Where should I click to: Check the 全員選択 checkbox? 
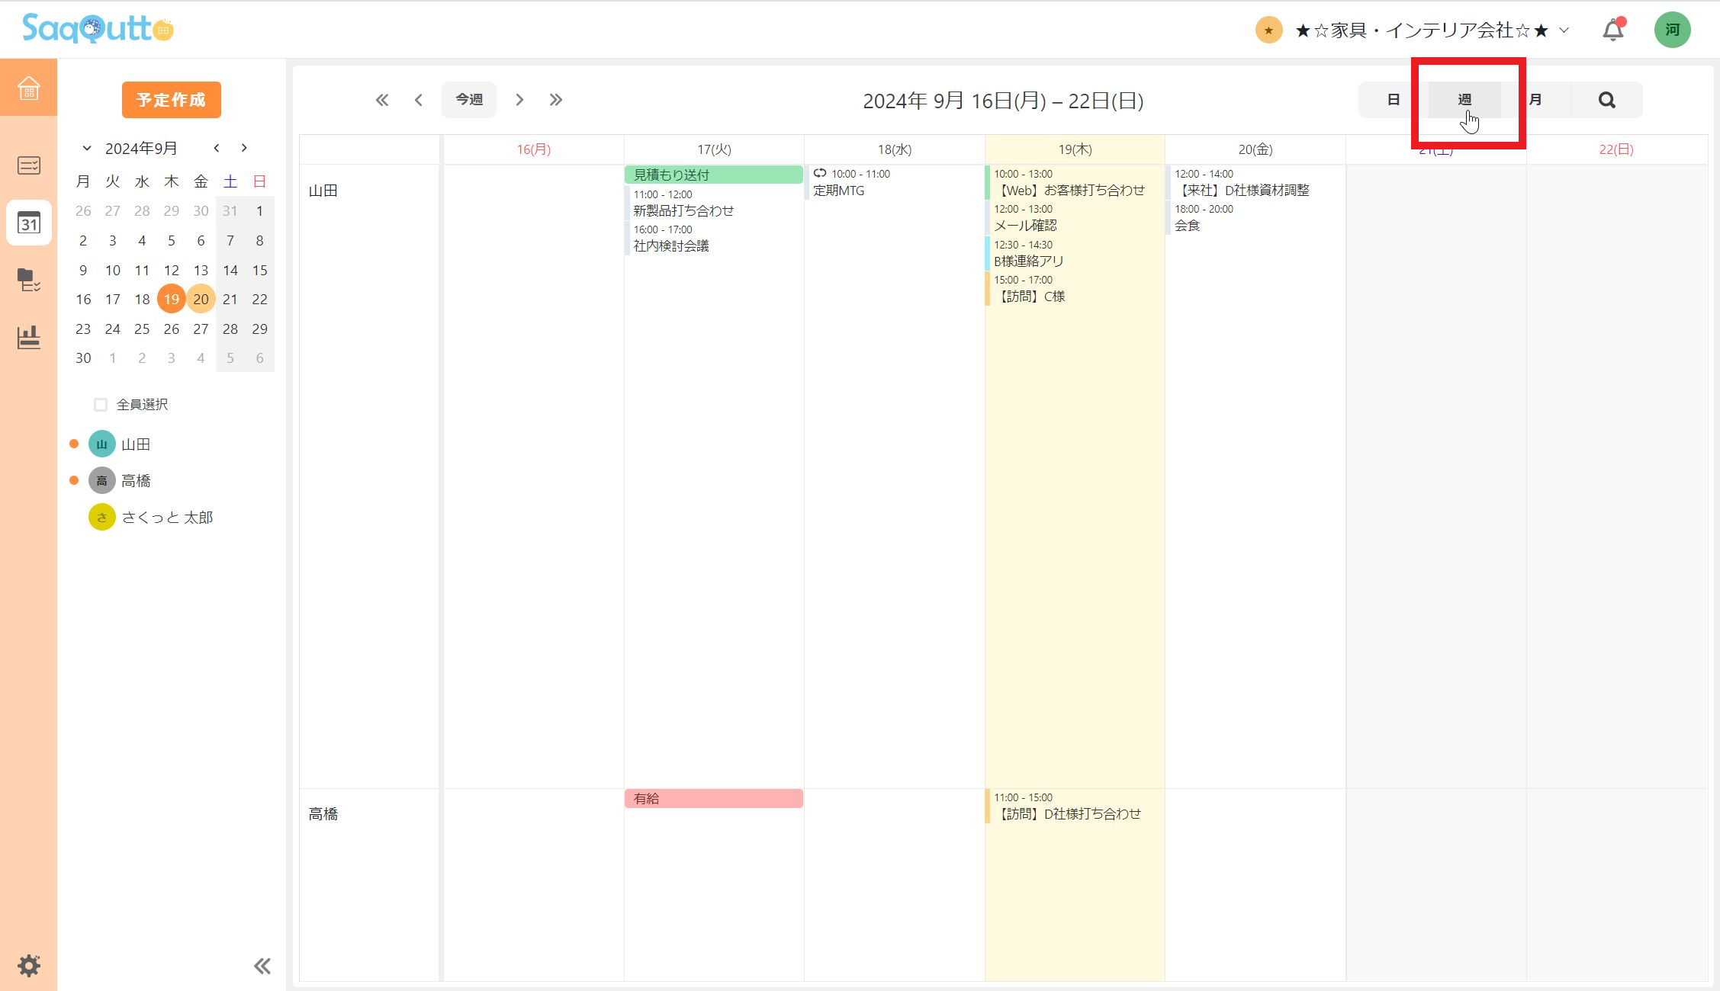click(101, 405)
